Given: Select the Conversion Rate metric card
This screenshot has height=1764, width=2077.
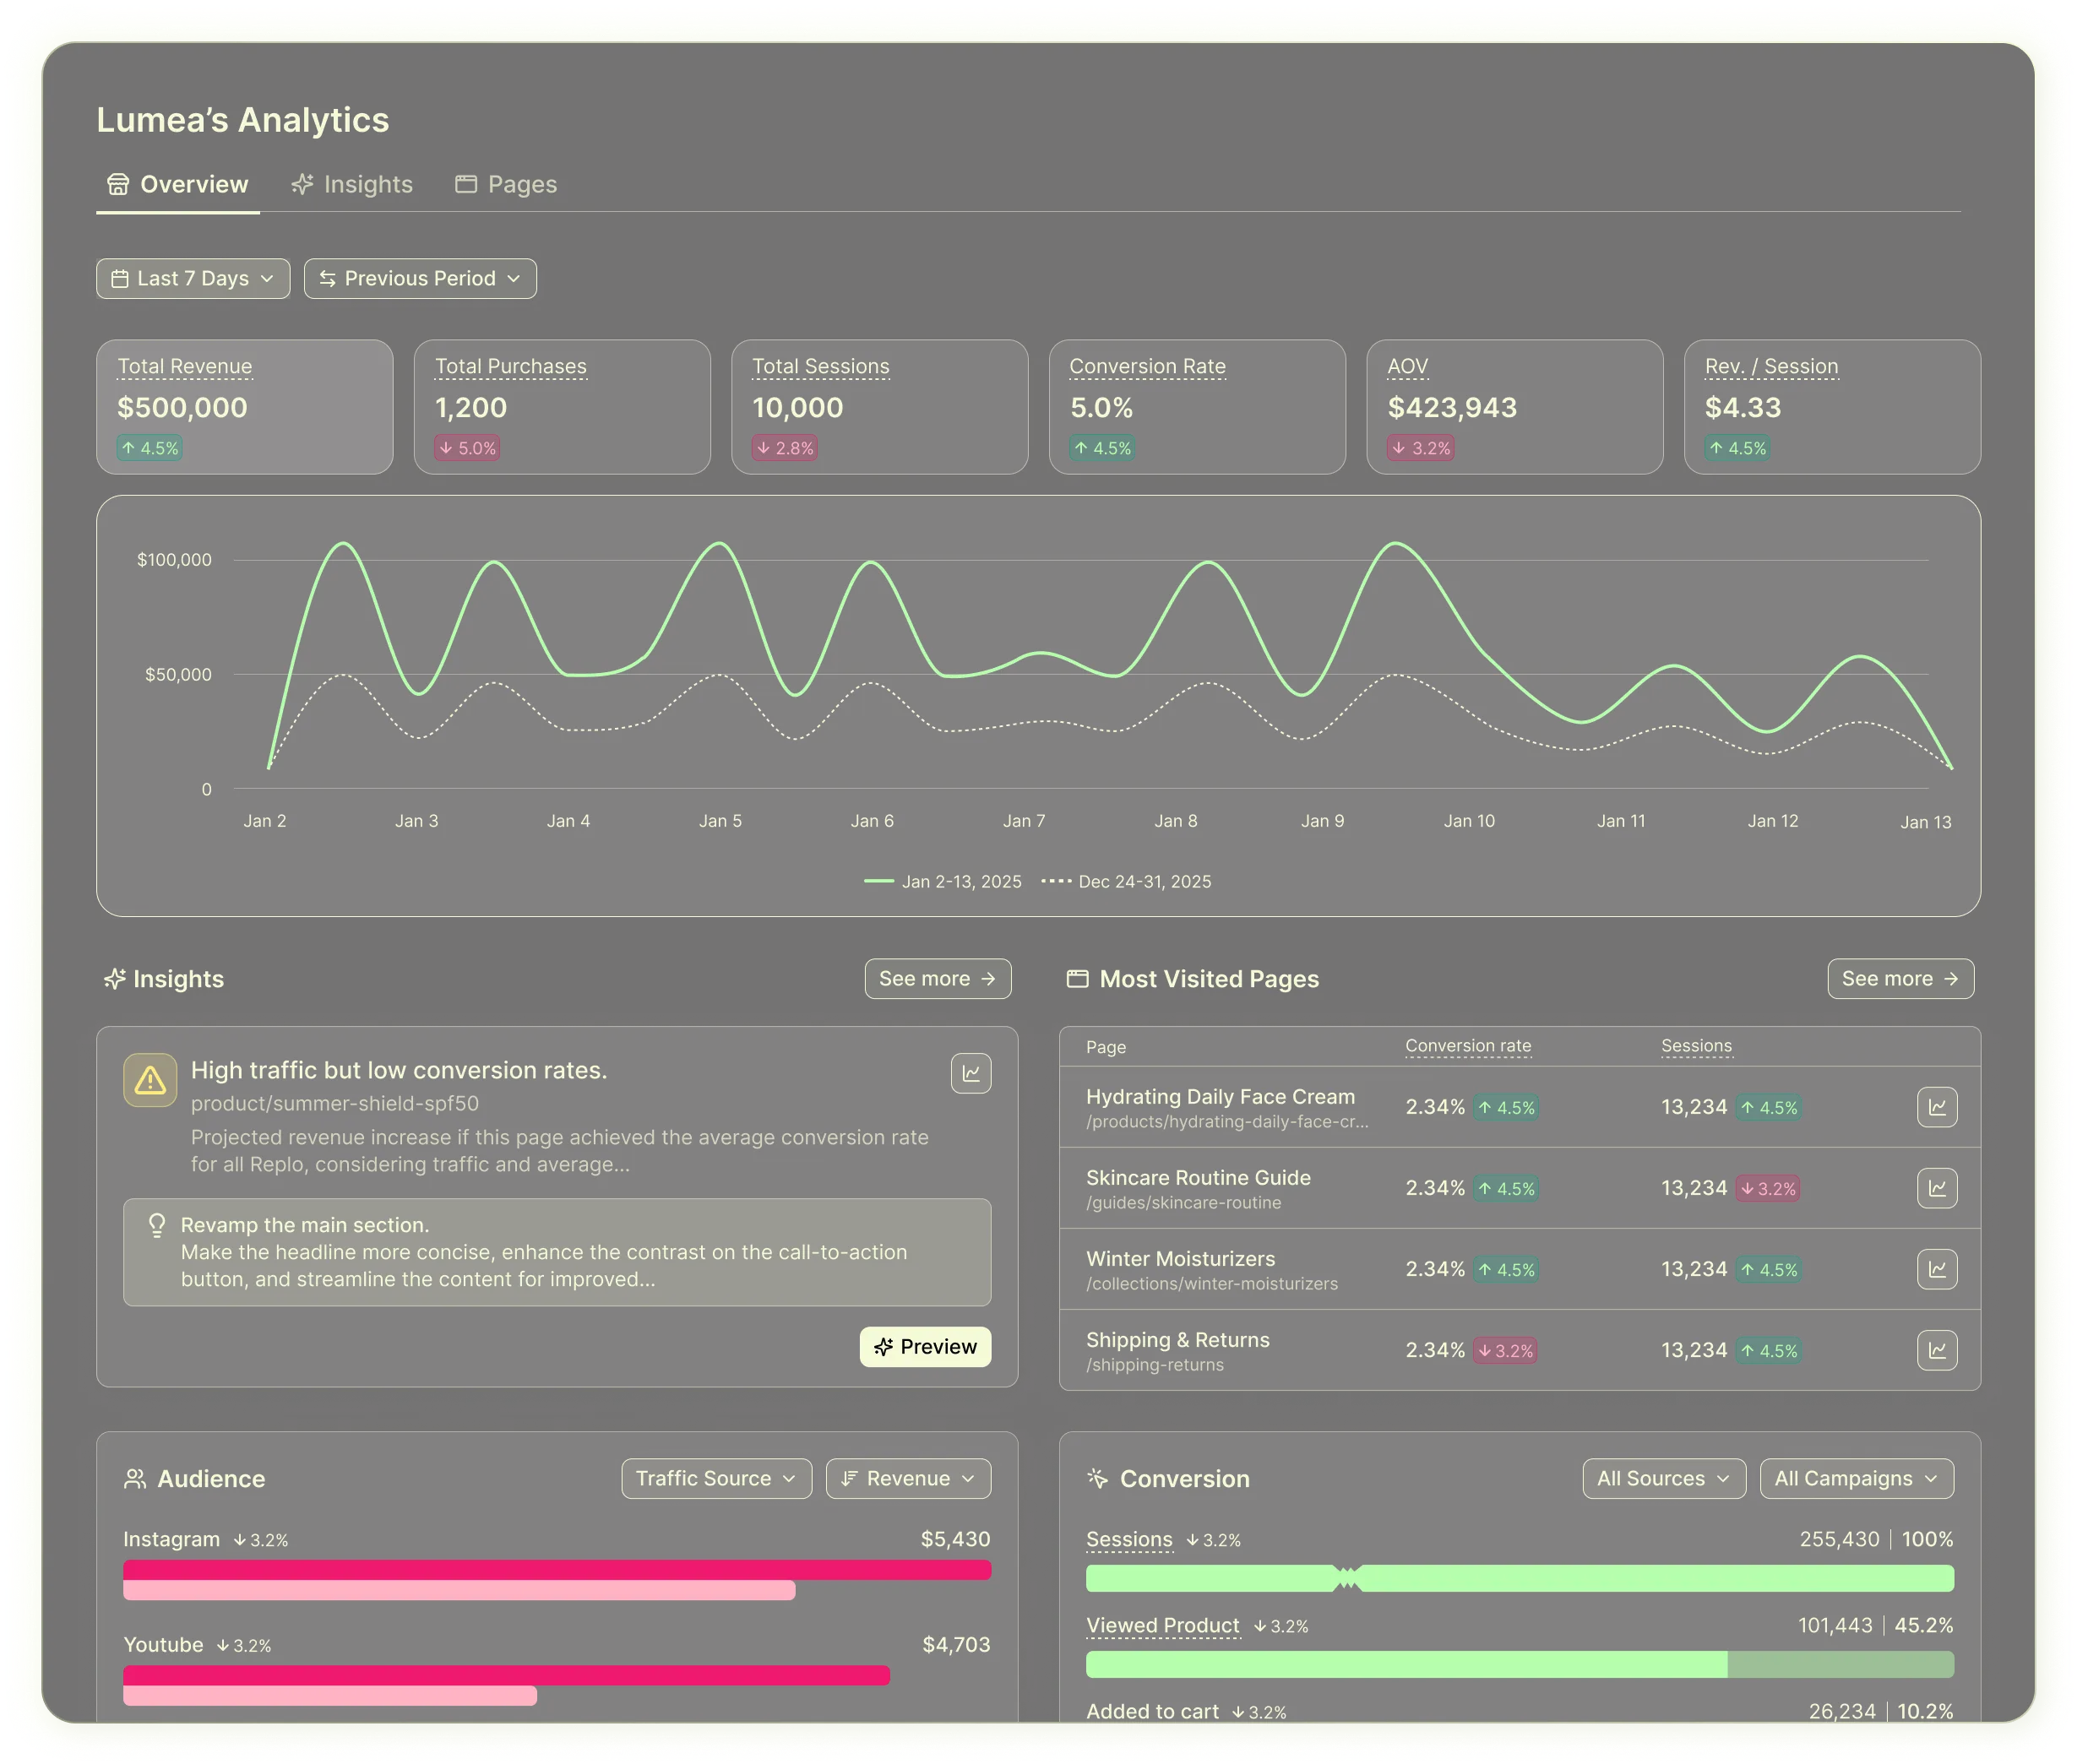Looking at the screenshot, I should tap(1196, 407).
